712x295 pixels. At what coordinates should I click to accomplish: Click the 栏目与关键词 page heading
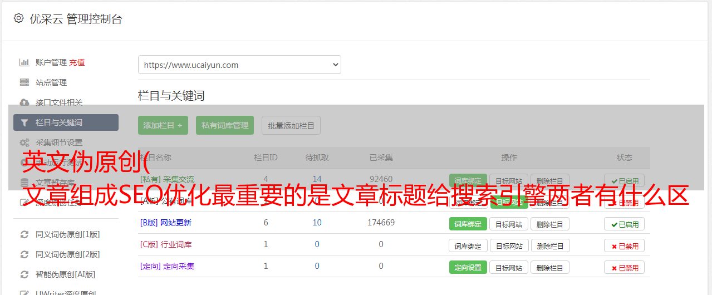click(171, 96)
